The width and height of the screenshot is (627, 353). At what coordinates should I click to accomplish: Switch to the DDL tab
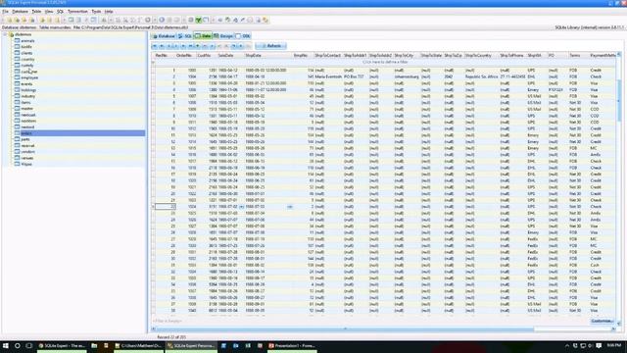pyautogui.click(x=243, y=36)
